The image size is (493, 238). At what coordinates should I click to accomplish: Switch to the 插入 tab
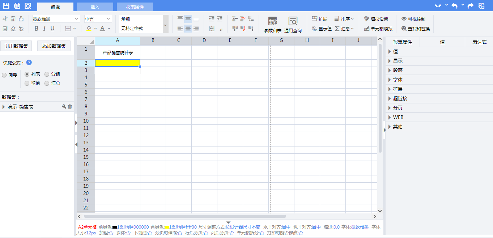(95, 7)
